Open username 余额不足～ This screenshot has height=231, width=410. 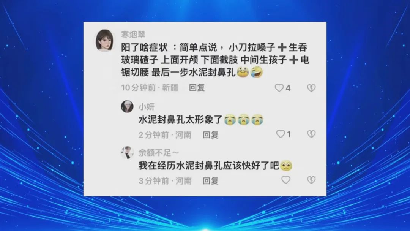[158, 152]
